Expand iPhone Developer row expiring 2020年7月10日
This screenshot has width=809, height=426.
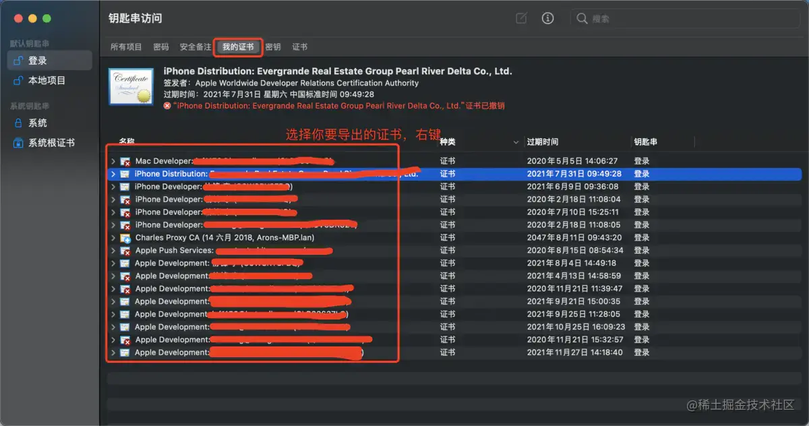113,212
